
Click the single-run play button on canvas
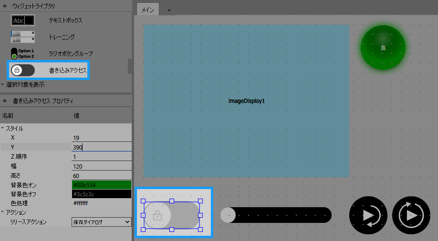pyautogui.click(x=369, y=215)
